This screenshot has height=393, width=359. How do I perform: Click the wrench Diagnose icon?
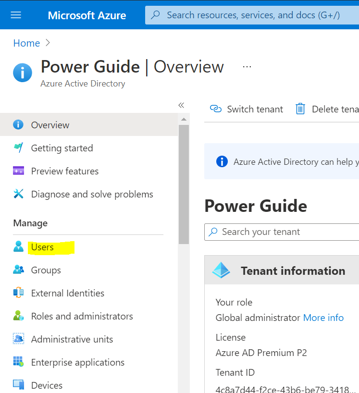point(18,194)
